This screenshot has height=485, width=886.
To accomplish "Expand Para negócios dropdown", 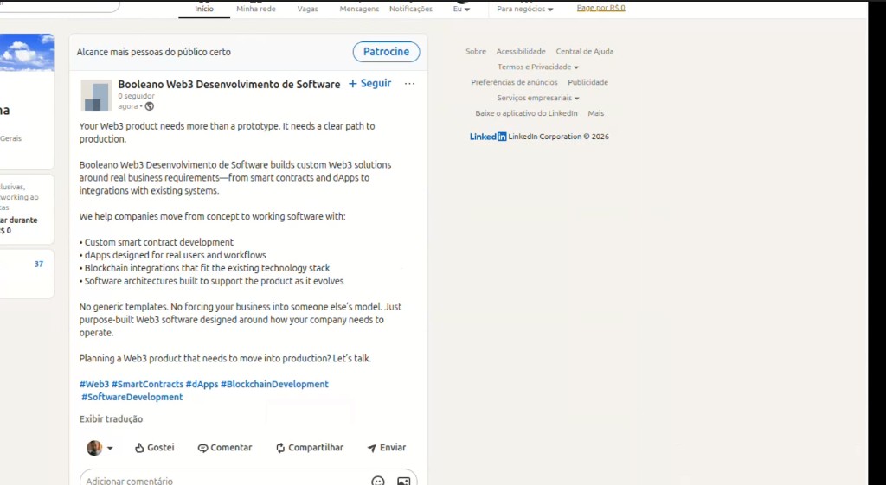I will pyautogui.click(x=525, y=9).
